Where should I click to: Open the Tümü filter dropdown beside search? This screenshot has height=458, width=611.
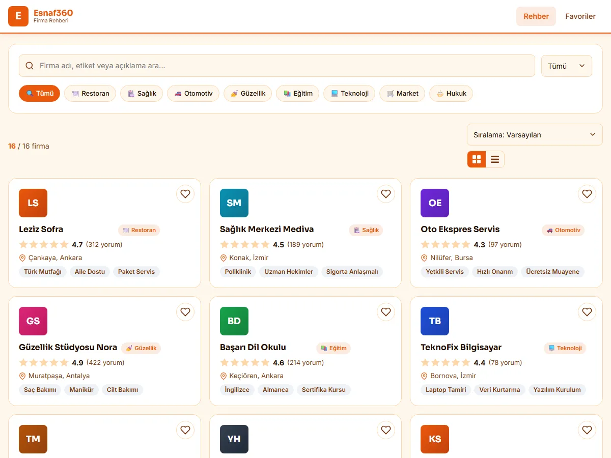(x=566, y=66)
